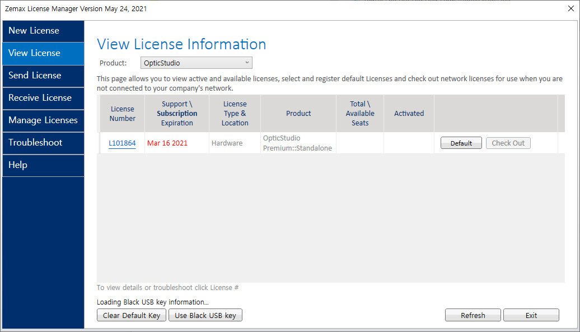
Task: Close the Zemax License Manager window
Action: [570, 8]
